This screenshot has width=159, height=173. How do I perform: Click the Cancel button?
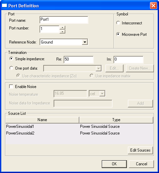point(141,164)
